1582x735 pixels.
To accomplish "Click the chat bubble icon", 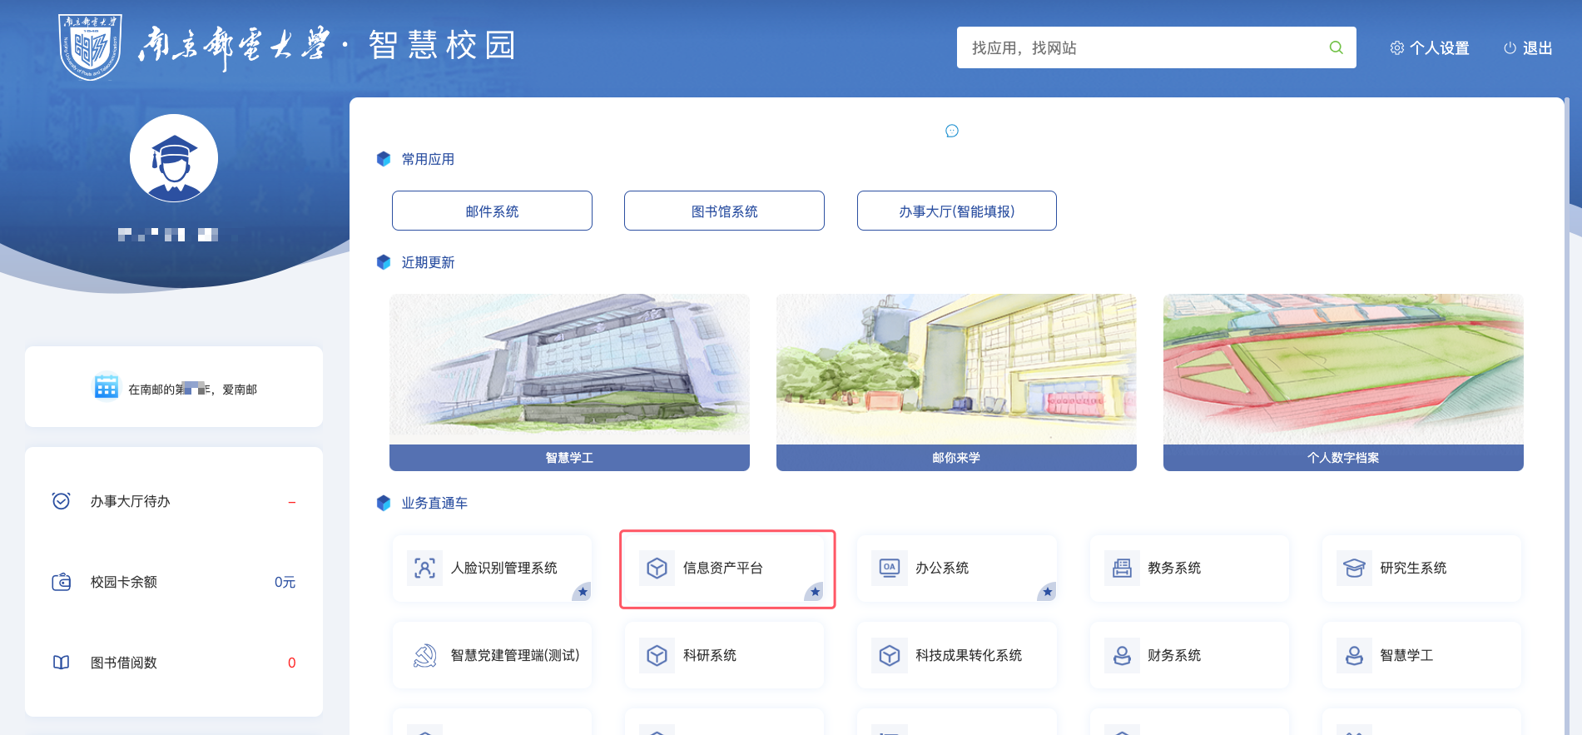I will (x=952, y=131).
